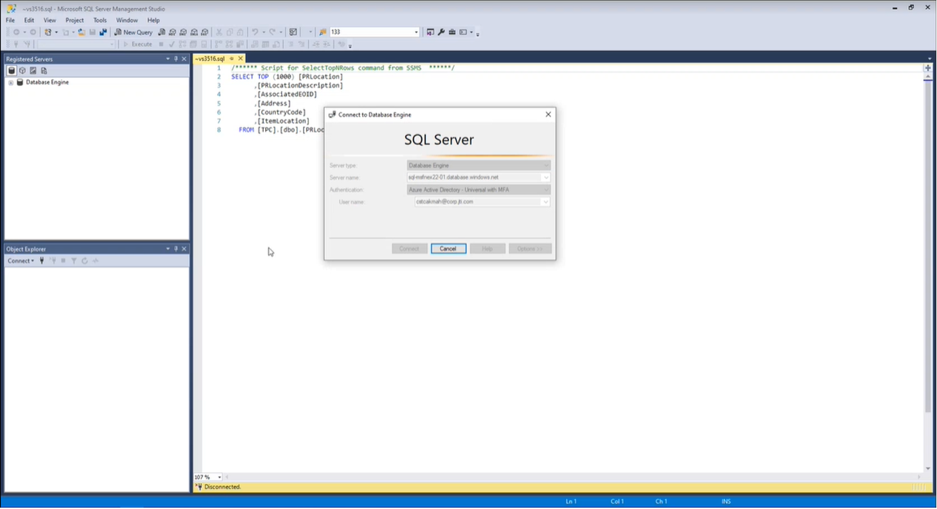The width and height of the screenshot is (937, 509).
Task: Click the Refresh icon in Object Explorer
Action: pyautogui.click(x=85, y=261)
